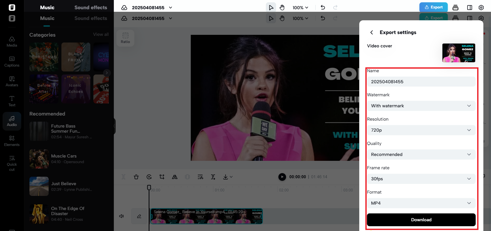Select the Crop tool above the timeline
This screenshot has height=231, width=491.
coord(162,177)
